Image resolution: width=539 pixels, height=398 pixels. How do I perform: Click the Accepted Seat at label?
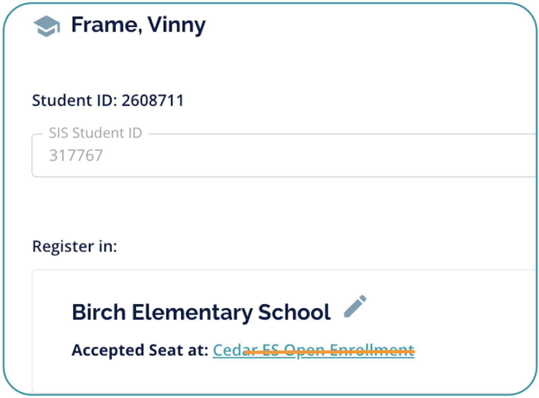point(140,350)
